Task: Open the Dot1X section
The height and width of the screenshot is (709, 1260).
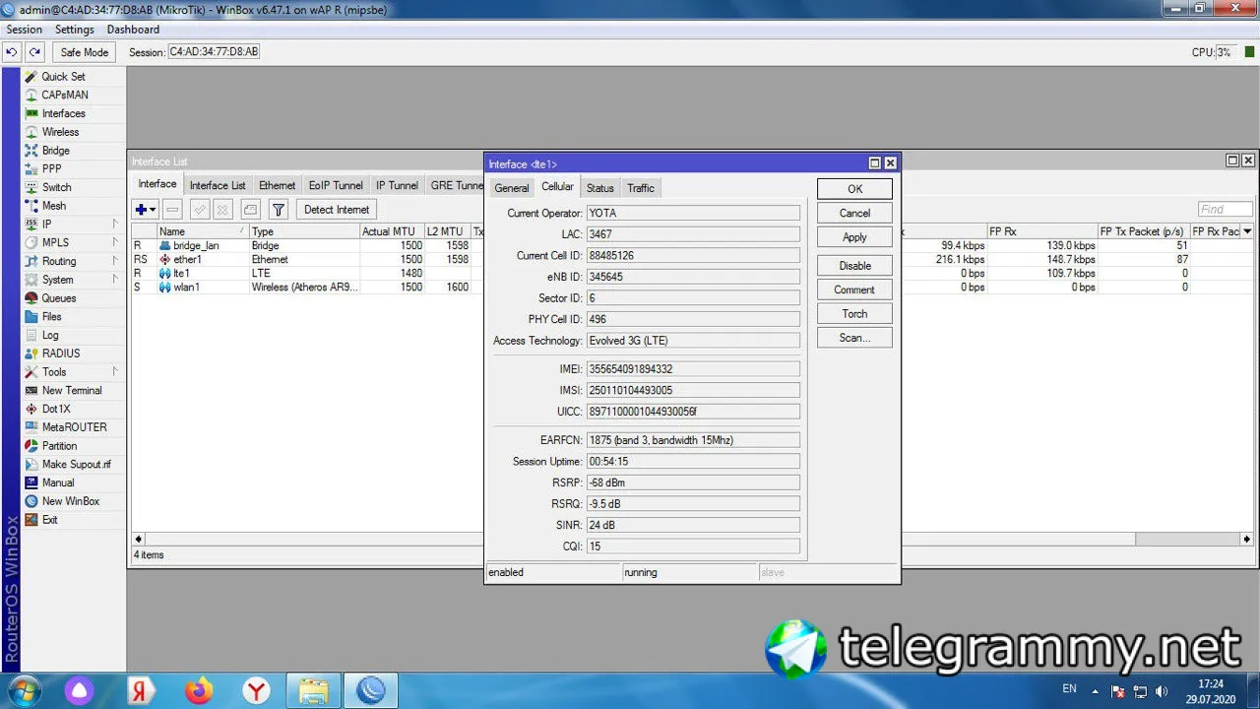Action: [x=56, y=409]
